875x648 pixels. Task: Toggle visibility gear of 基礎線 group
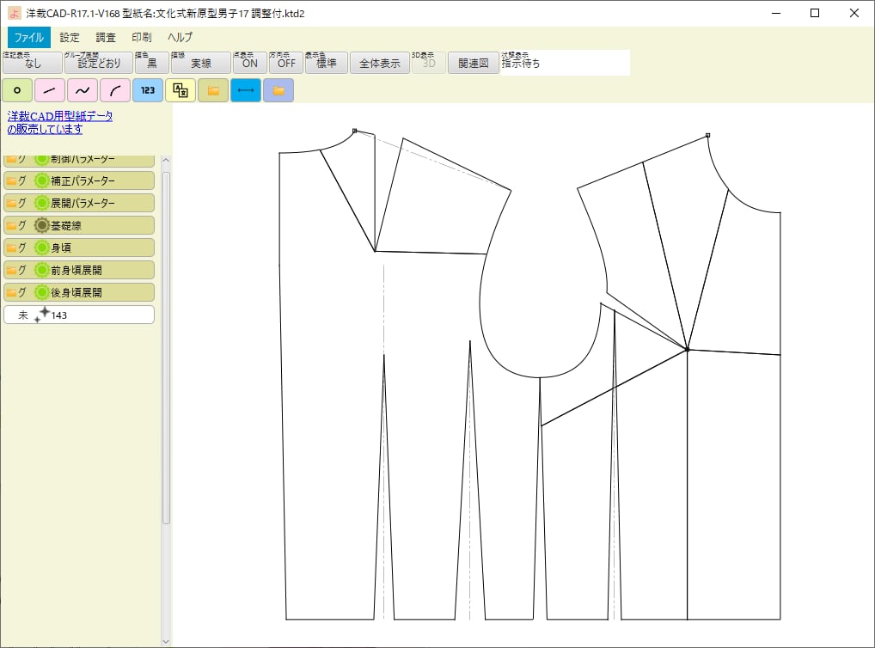click(x=41, y=225)
